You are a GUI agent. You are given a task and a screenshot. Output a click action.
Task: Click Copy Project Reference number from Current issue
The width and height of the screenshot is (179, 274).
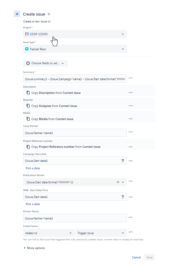66,147
